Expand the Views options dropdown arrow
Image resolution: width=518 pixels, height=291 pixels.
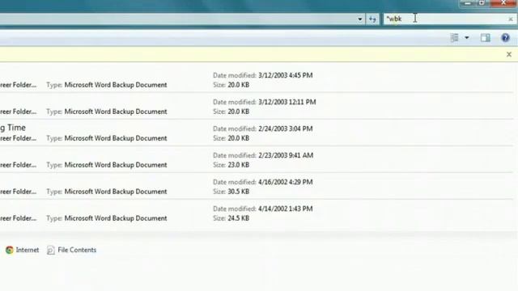467,38
